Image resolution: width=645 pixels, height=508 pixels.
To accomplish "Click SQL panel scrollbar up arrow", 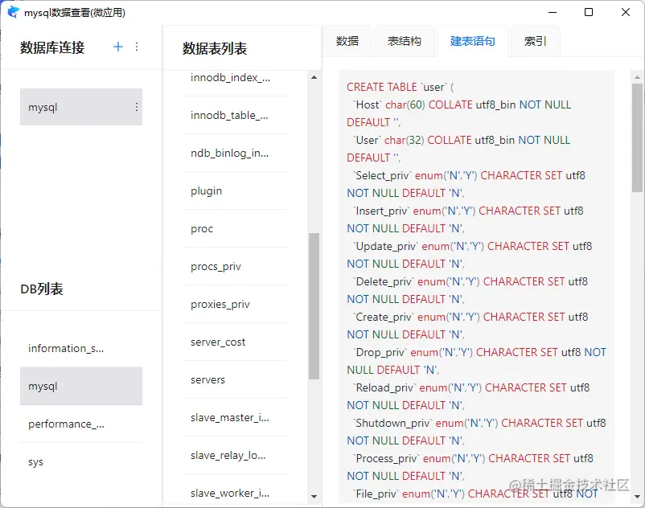I will click(637, 77).
